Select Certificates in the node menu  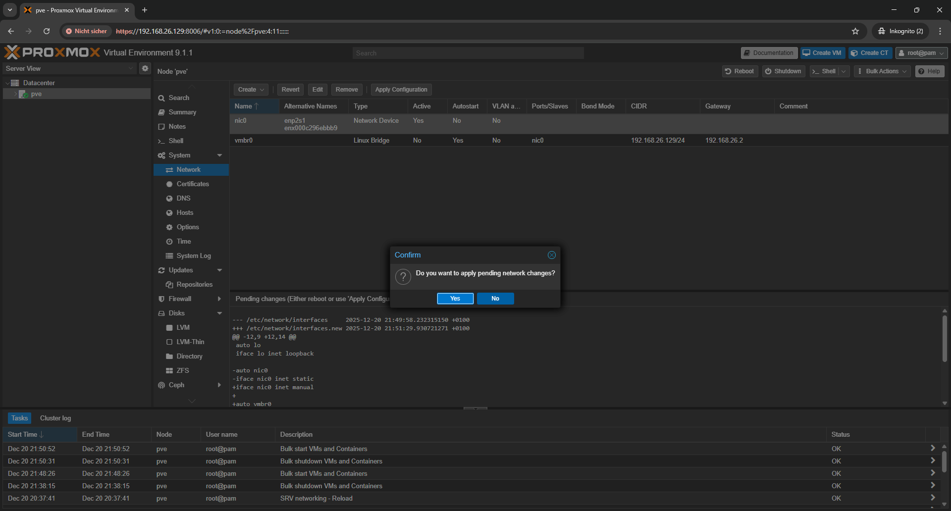(193, 184)
